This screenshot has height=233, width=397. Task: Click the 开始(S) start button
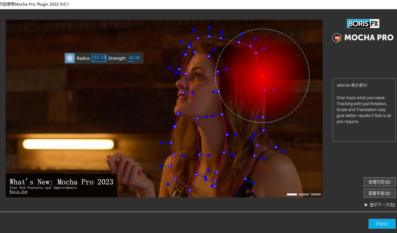point(382,224)
